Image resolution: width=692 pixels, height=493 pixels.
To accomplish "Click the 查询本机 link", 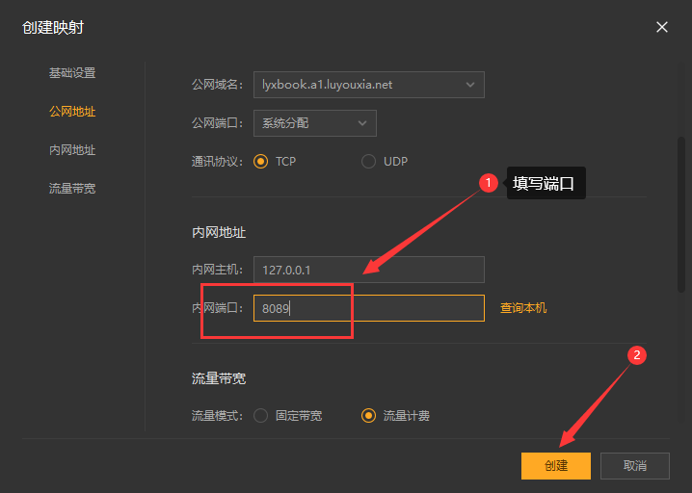I will click(523, 308).
